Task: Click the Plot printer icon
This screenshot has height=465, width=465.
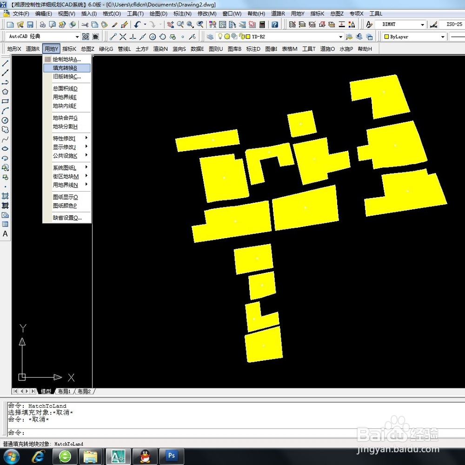Action: [x=43, y=25]
